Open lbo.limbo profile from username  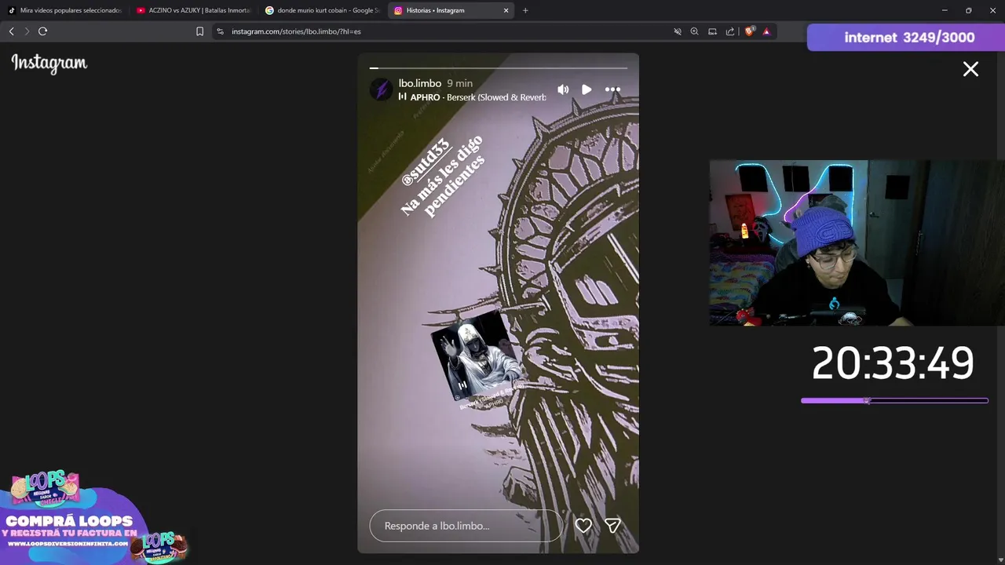(x=420, y=83)
